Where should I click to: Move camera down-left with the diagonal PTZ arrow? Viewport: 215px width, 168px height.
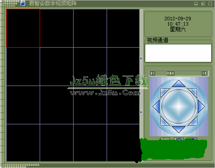point(164,121)
